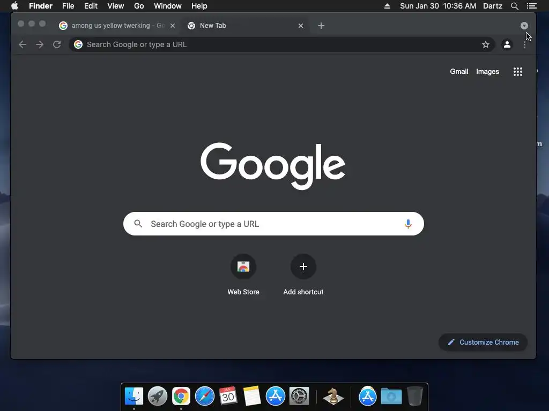The image size is (549, 411).
Task: Go back with the Chrome back arrow
Action: tap(23, 44)
